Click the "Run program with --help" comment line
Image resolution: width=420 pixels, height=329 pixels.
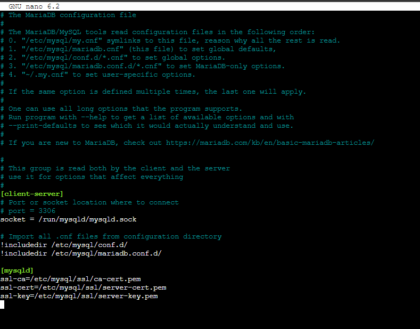click(x=147, y=117)
